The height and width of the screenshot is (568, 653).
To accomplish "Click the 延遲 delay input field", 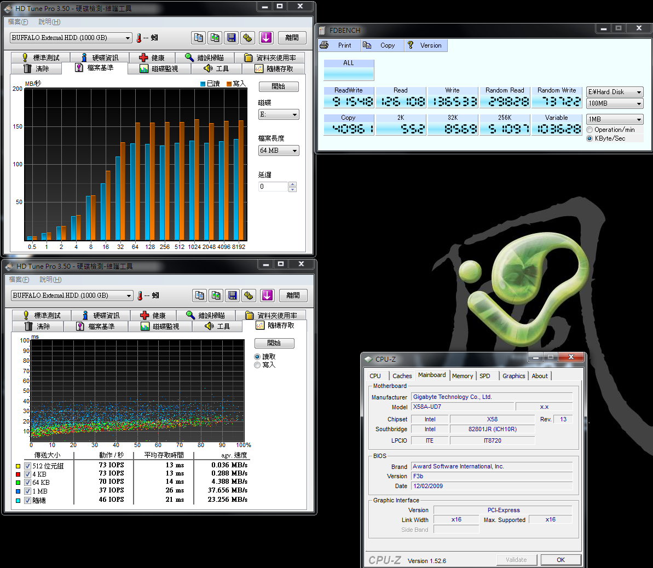I will [273, 187].
